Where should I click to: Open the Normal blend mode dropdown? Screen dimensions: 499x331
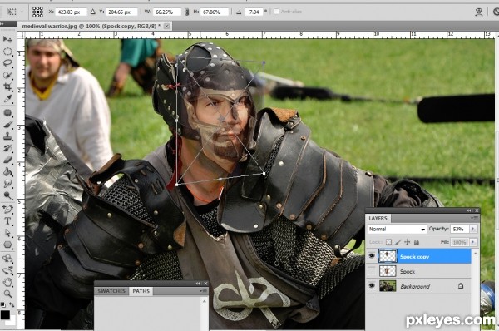pos(397,229)
